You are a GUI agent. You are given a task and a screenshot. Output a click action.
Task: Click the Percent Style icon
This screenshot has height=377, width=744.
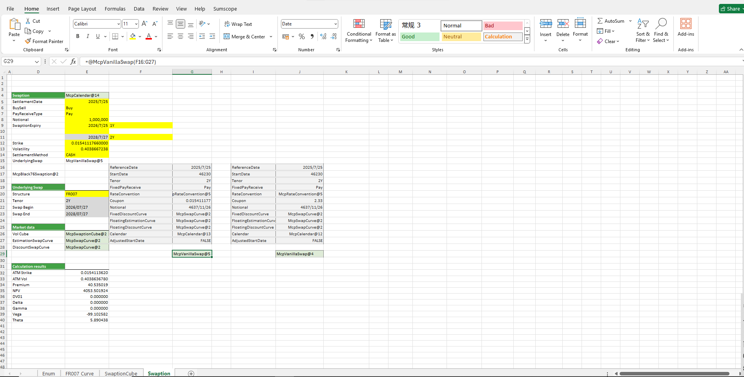(x=301, y=36)
